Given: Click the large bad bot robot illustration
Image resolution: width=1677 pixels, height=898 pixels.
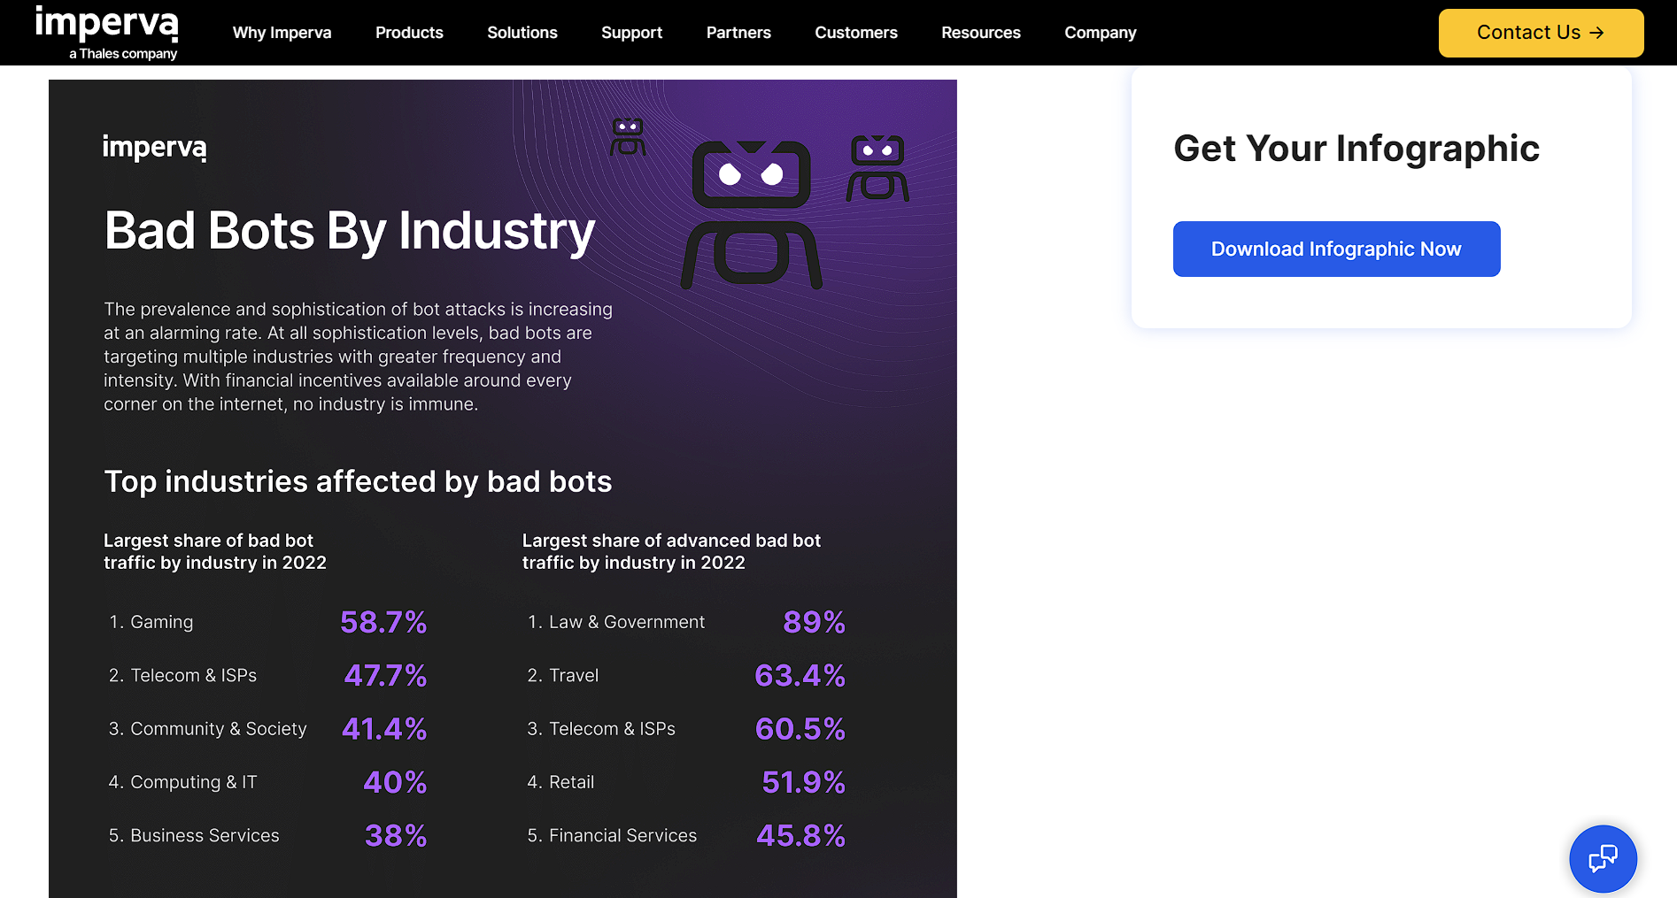Looking at the screenshot, I should tap(751, 215).
